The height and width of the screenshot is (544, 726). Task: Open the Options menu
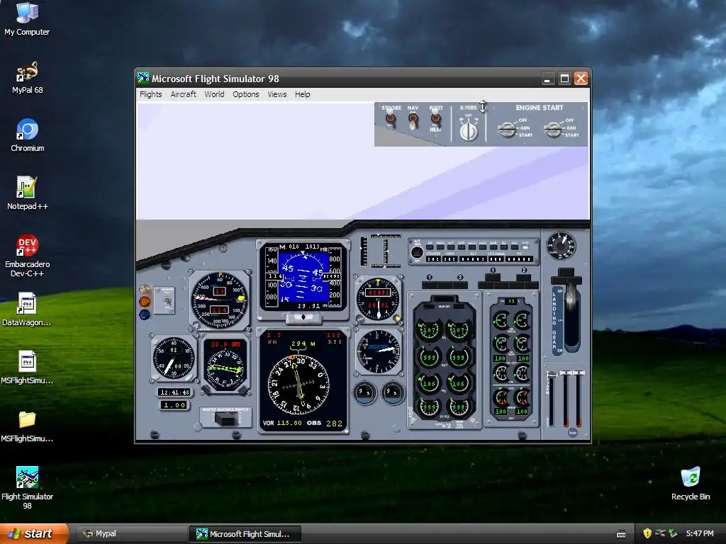coord(246,94)
